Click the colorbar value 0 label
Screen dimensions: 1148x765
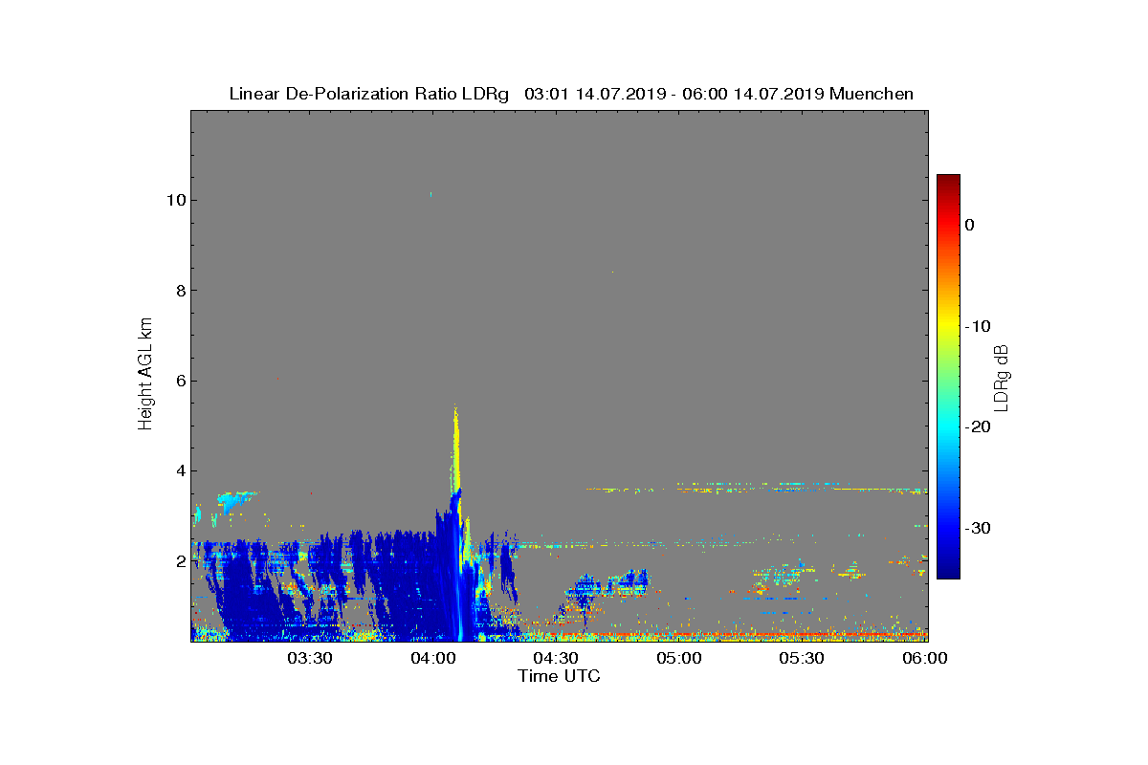tap(969, 225)
